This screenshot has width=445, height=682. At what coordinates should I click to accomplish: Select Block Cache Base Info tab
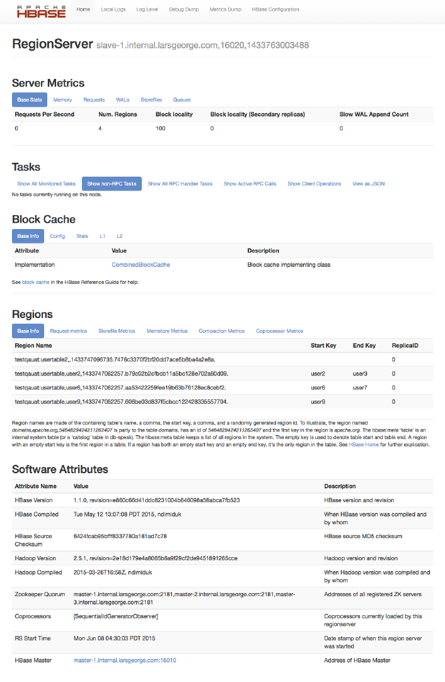28,236
